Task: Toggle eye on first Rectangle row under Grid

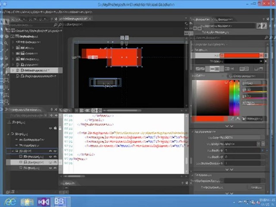Action: point(51,157)
